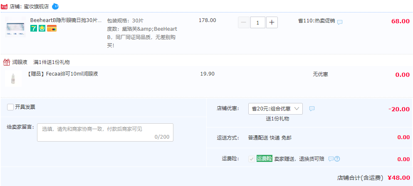Click the 度数 description starting with 黛珞芙
This screenshot has height=186, width=413.
142,37
